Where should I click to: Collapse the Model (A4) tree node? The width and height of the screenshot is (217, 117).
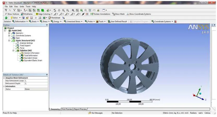point(5,31)
